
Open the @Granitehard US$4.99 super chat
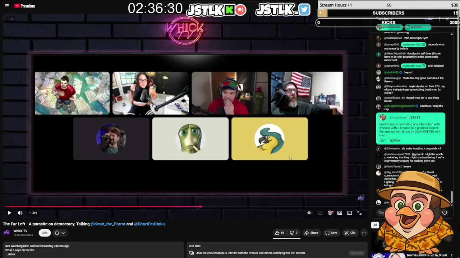click(410, 129)
